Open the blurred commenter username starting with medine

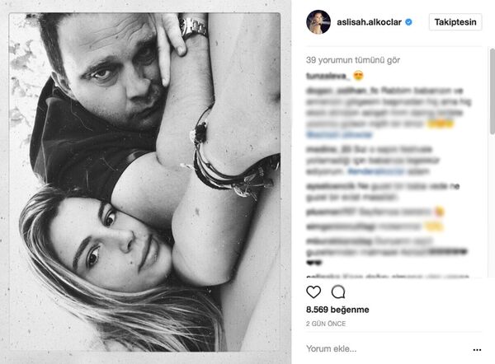(x=324, y=149)
